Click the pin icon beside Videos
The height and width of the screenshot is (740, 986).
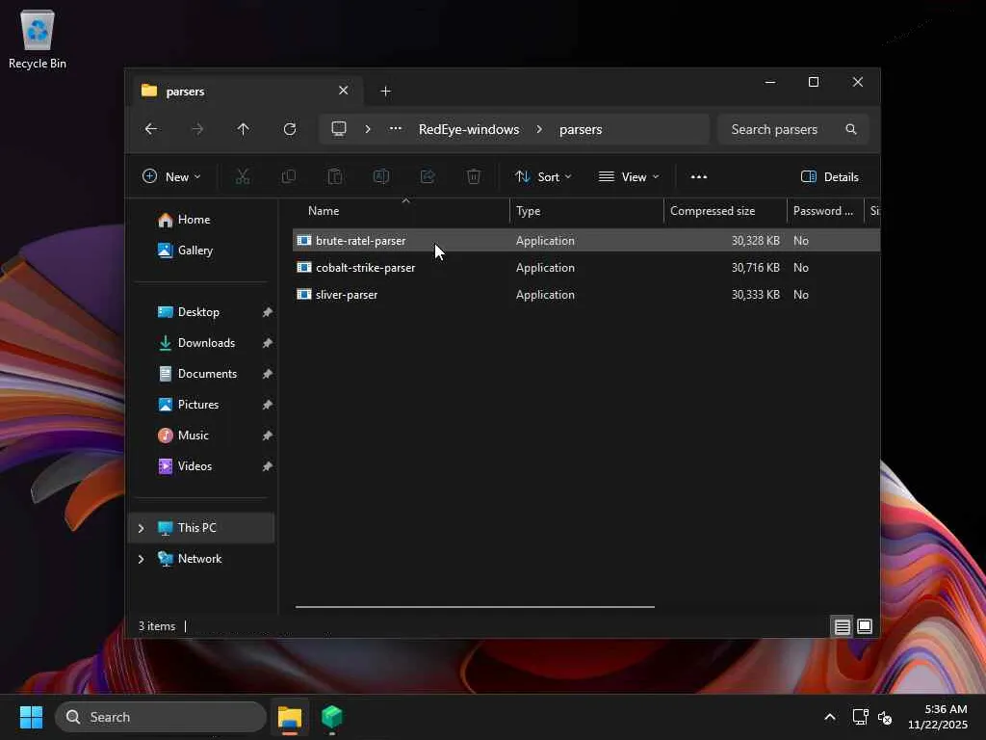[x=268, y=466]
